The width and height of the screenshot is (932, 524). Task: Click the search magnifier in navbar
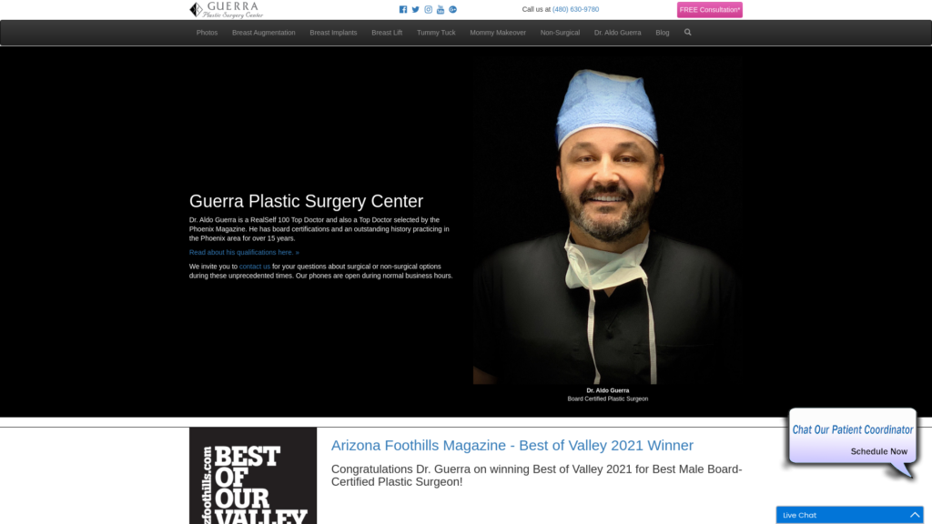(688, 33)
